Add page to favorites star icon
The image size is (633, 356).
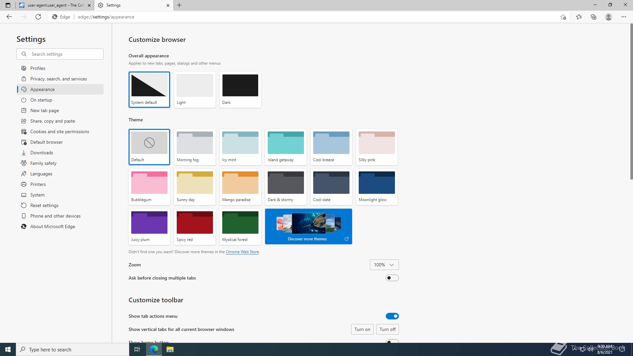[x=563, y=17]
